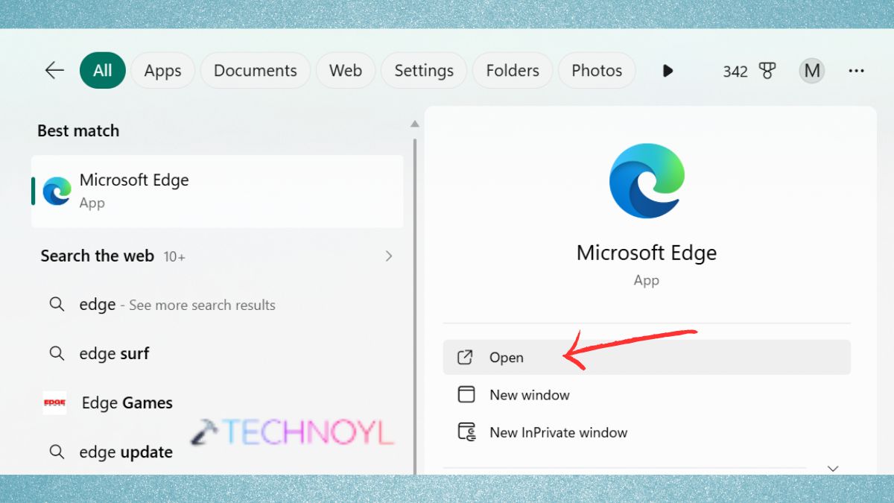This screenshot has width=894, height=503.
Task: Click the New window icon
Action: 466,395
